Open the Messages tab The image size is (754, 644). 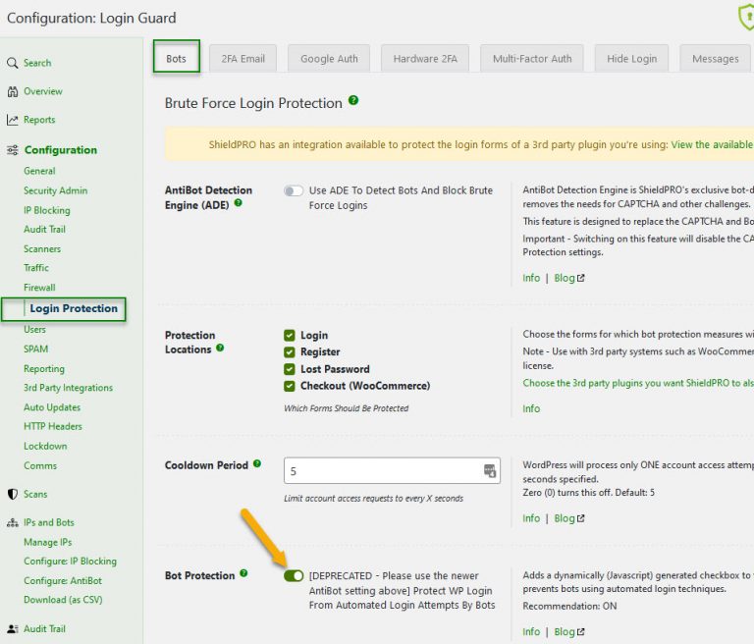click(x=715, y=59)
